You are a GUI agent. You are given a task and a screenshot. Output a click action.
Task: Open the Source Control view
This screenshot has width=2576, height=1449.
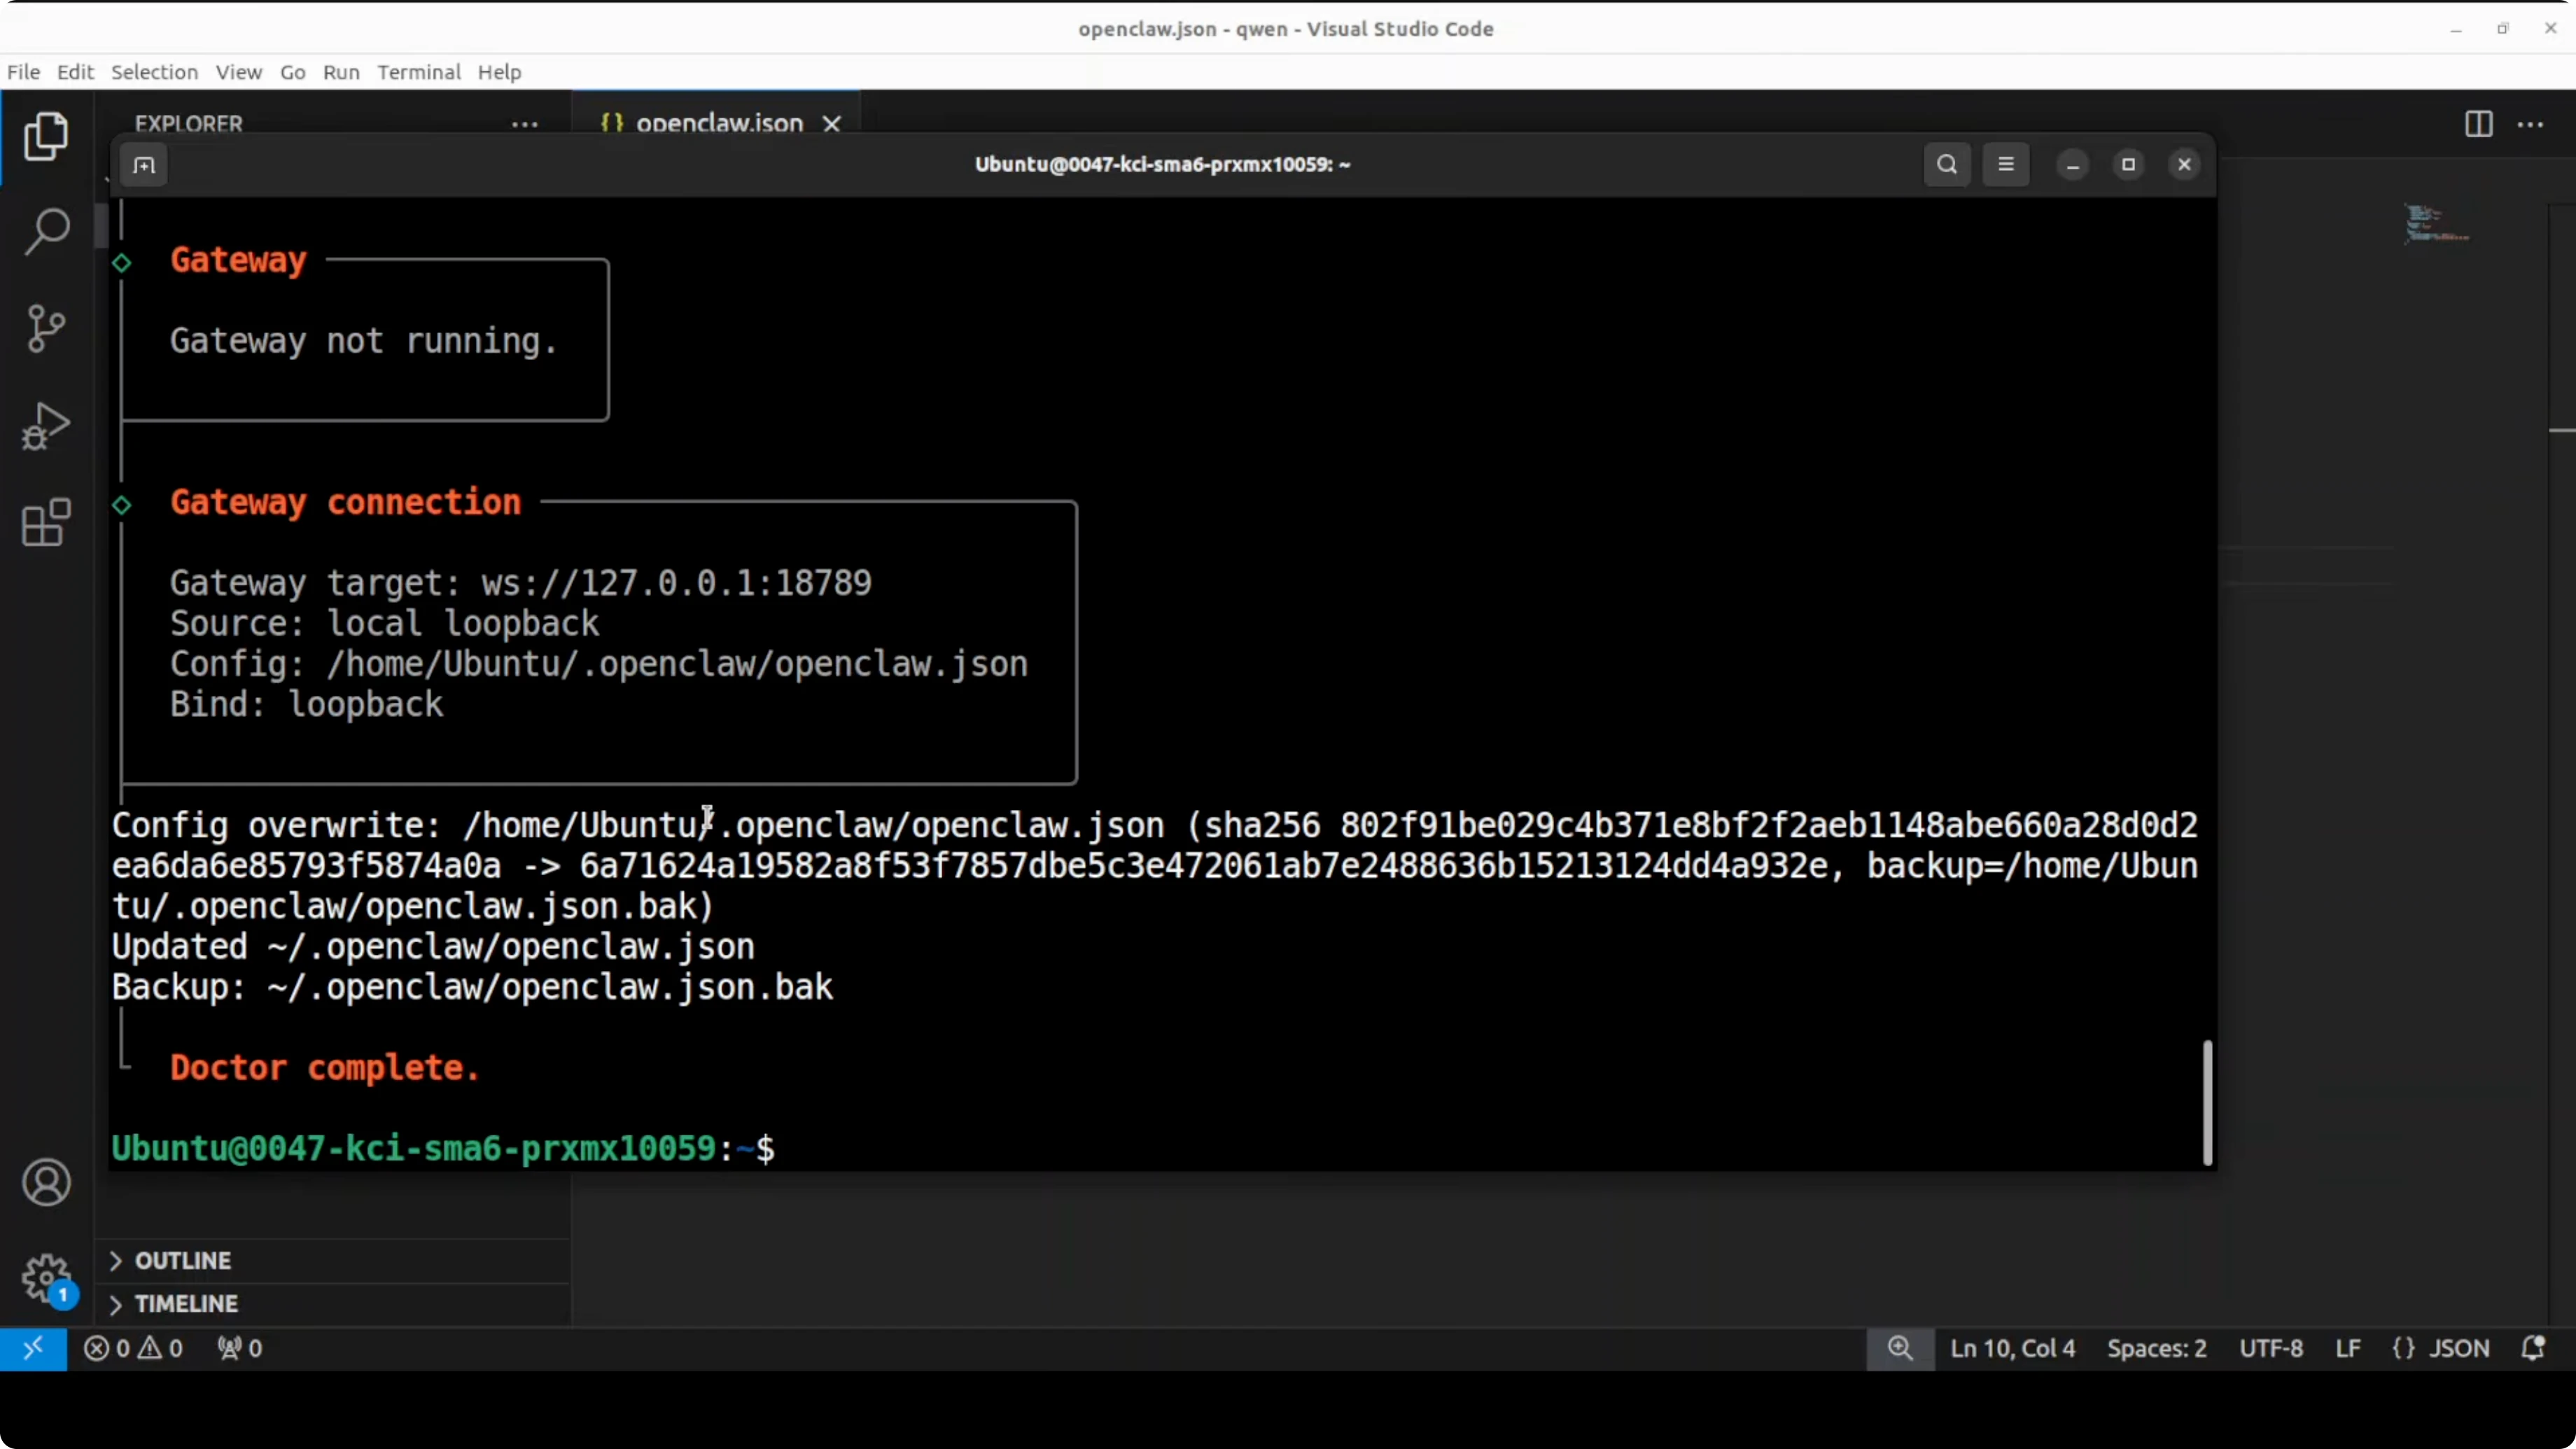46,329
